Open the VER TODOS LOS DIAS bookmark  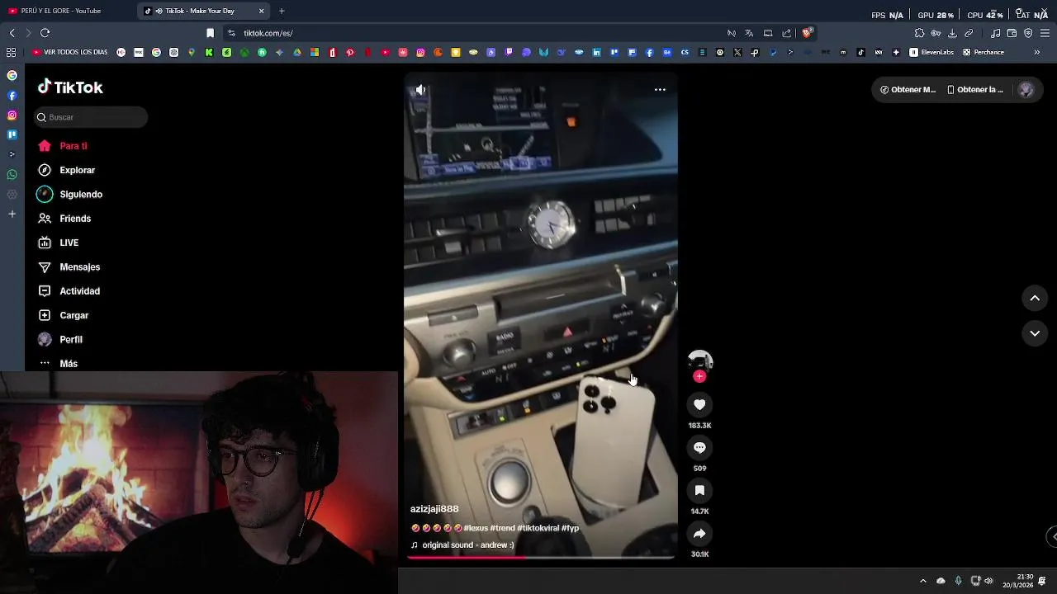pos(69,52)
